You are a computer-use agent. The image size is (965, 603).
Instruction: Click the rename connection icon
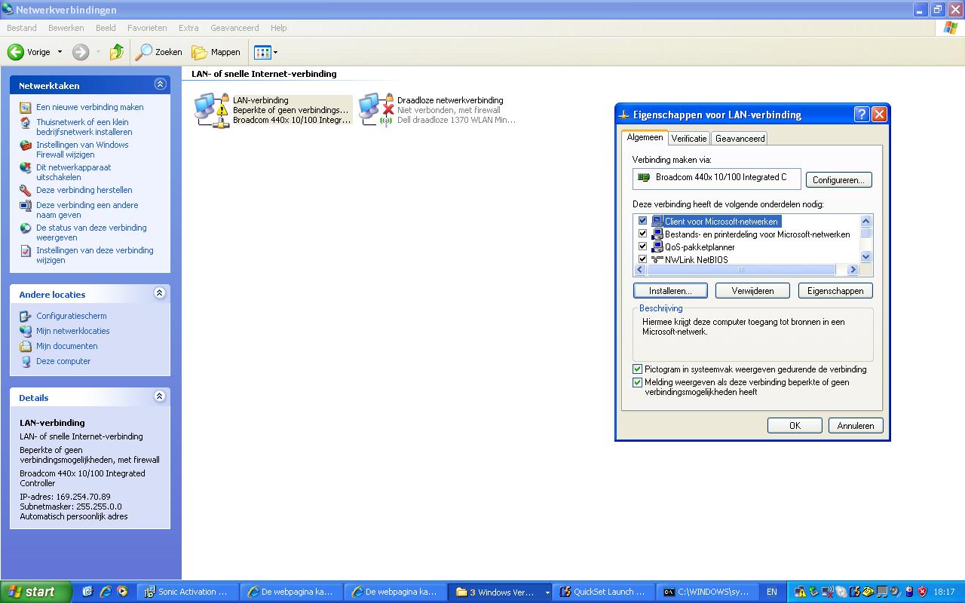pos(26,206)
